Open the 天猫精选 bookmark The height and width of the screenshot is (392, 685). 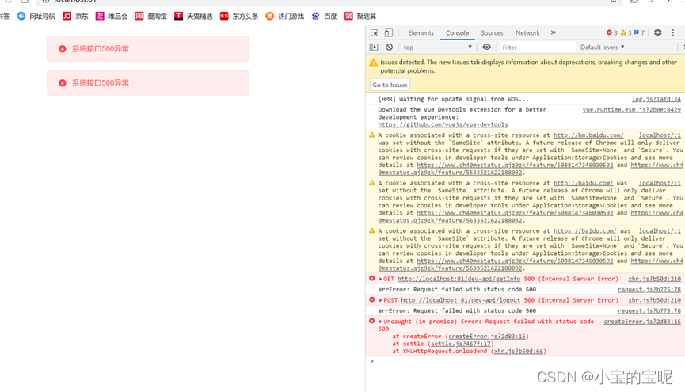click(193, 16)
